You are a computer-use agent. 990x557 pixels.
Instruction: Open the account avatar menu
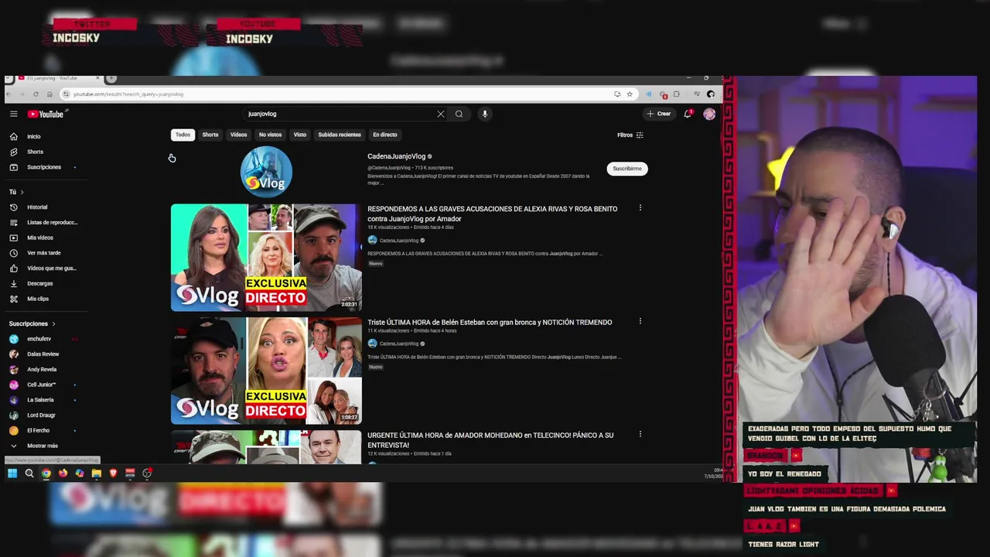[709, 114]
